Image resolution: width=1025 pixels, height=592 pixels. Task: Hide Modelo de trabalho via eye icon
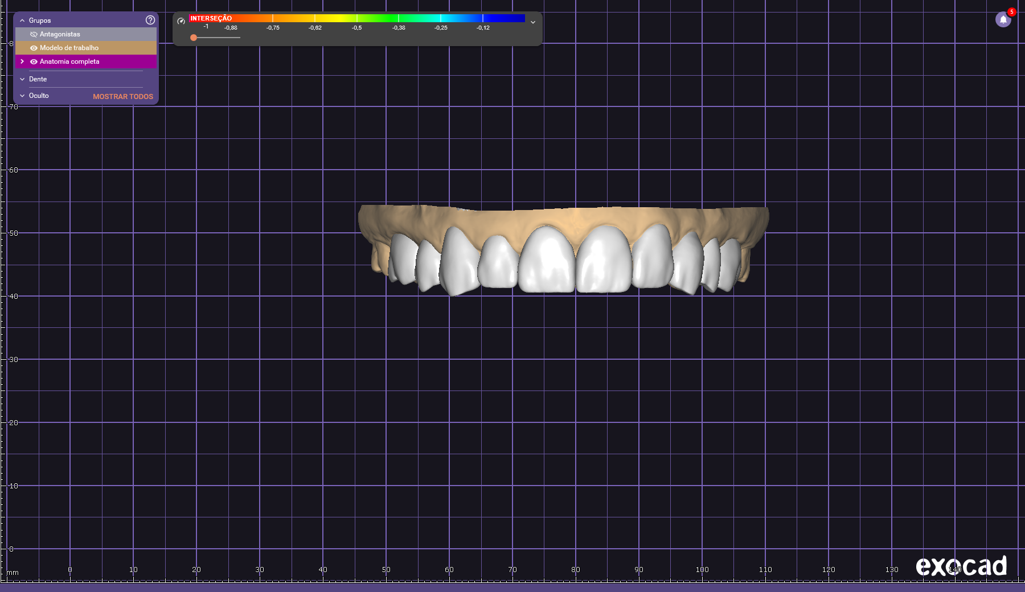pos(34,48)
